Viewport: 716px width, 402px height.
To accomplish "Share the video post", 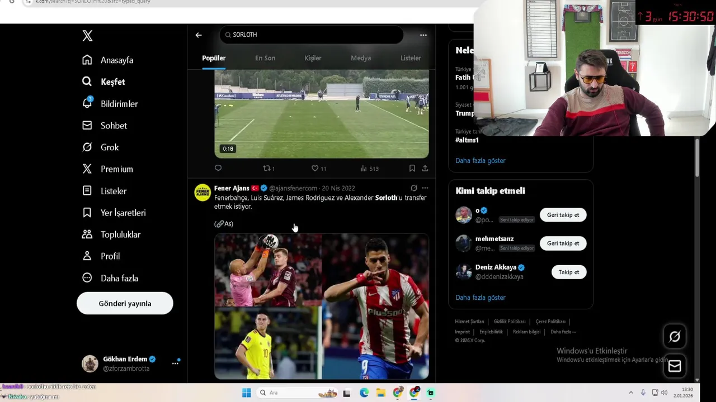I will pyautogui.click(x=425, y=168).
